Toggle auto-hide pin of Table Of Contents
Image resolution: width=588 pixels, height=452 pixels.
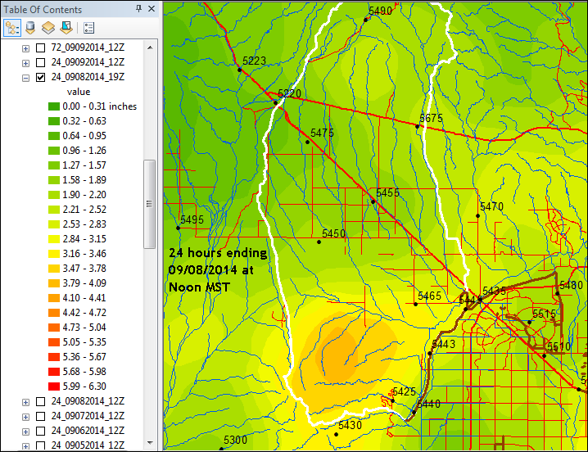pos(138,8)
